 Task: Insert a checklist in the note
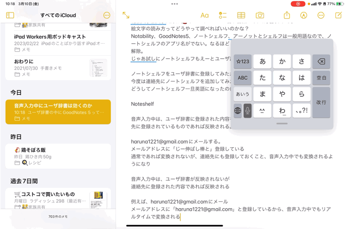[x=223, y=16]
